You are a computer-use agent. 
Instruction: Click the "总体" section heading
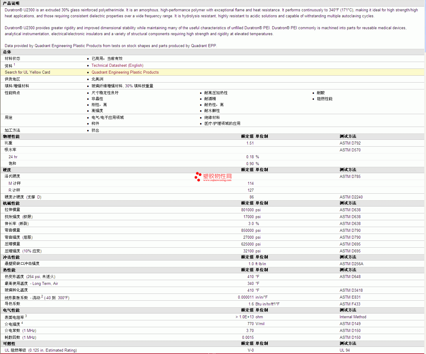point(7,52)
